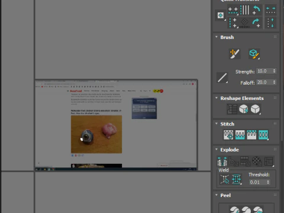Image resolution: width=284 pixels, height=213 pixels.
Task: Click Relax Until Flat icon
Action: 243,109
